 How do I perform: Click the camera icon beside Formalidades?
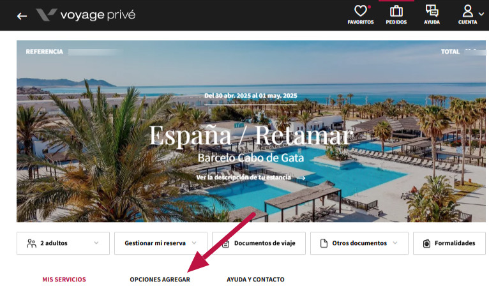(x=426, y=243)
